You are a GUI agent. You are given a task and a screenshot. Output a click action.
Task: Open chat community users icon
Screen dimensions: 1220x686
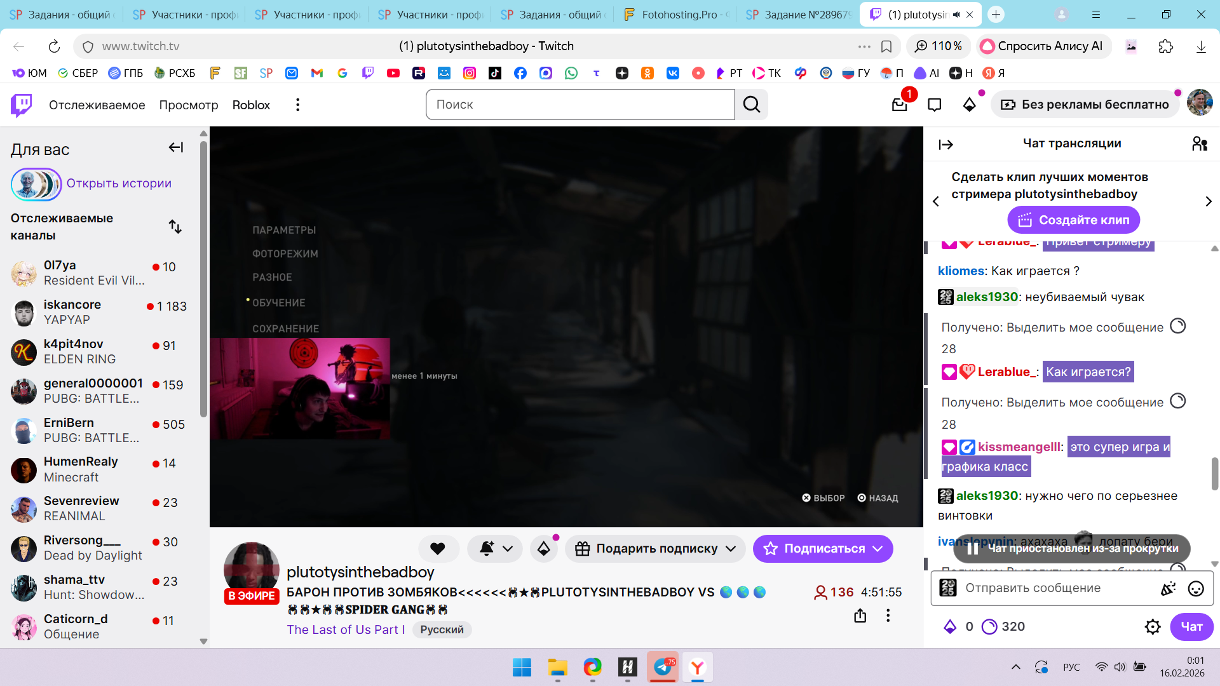[1199, 144]
